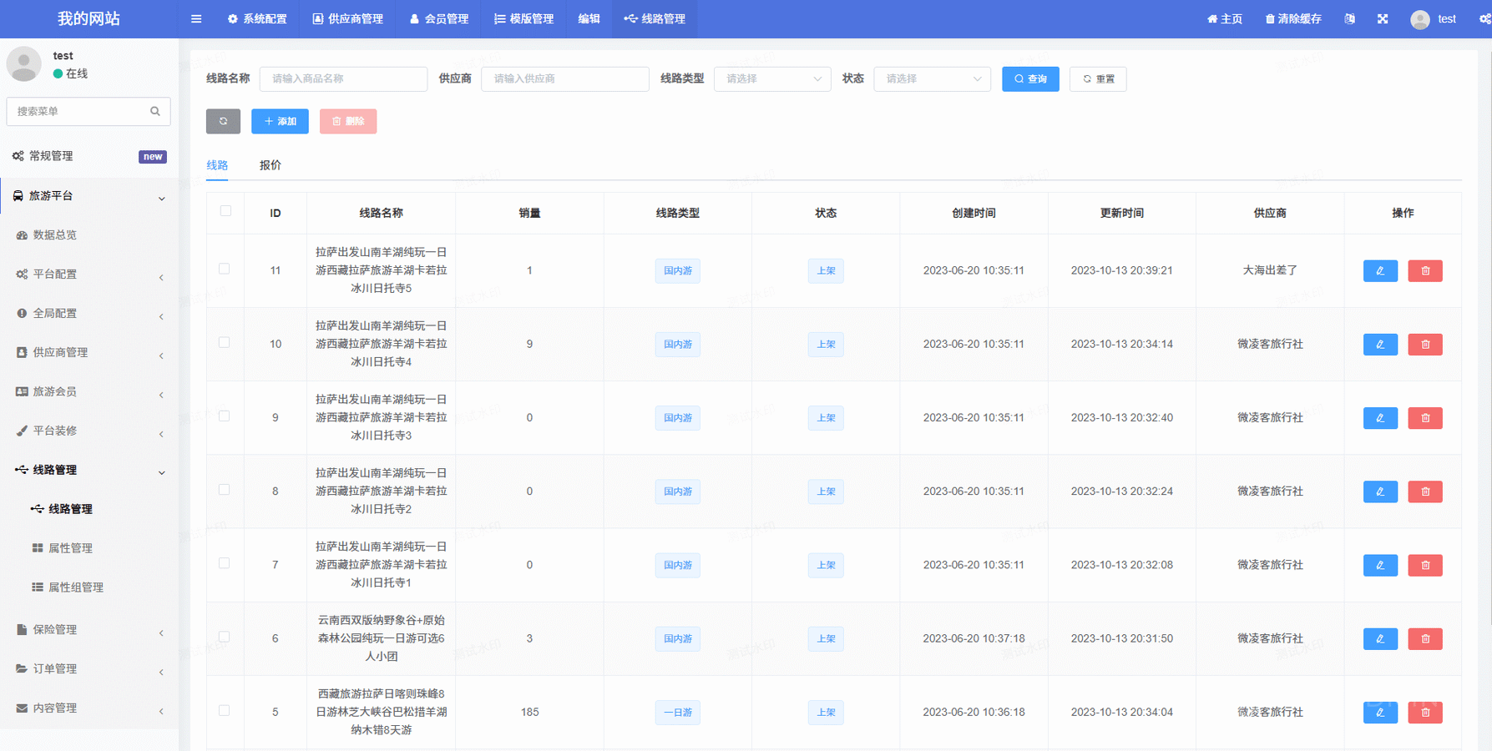Click the 添加 add button
The width and height of the screenshot is (1492, 751).
click(x=280, y=122)
